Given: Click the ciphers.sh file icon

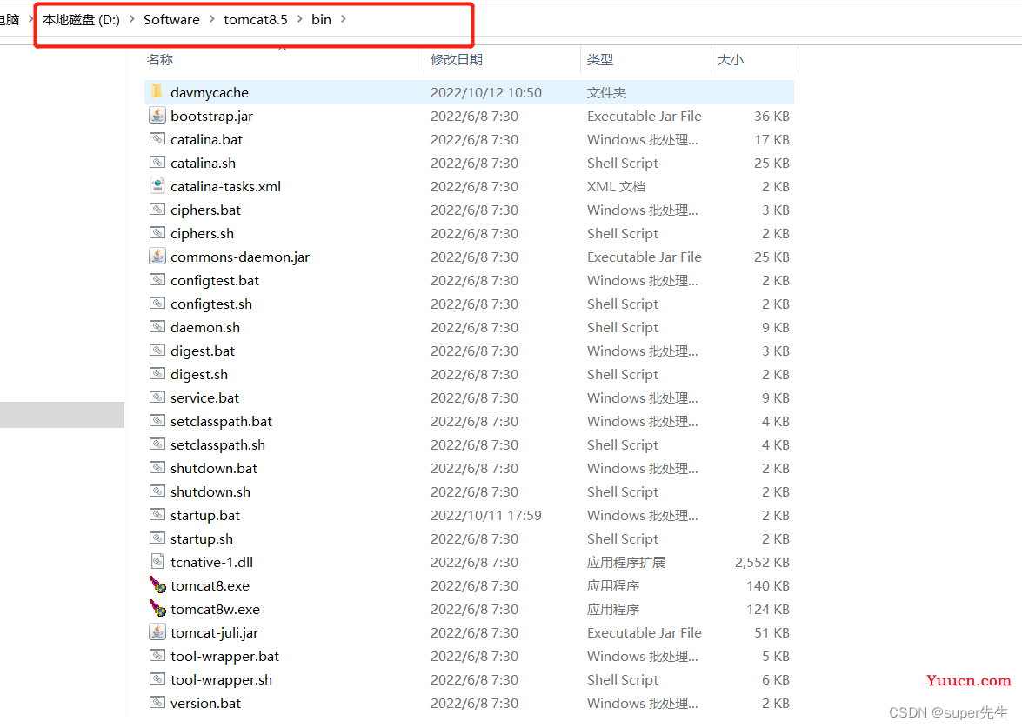Looking at the screenshot, I should pyautogui.click(x=157, y=233).
